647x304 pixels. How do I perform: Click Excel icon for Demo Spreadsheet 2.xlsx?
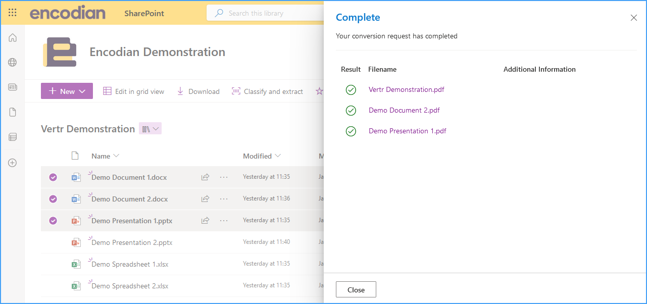point(76,286)
